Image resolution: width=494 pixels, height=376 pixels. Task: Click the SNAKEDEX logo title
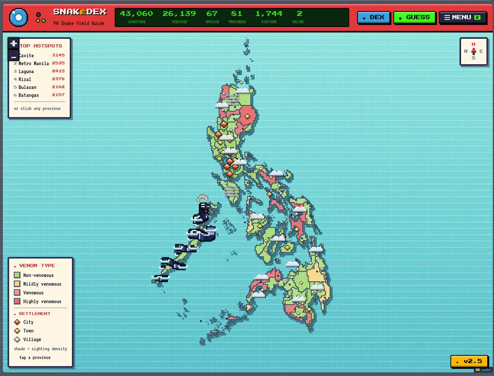[x=80, y=12]
